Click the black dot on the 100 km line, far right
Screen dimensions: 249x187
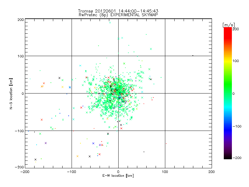[193, 55]
